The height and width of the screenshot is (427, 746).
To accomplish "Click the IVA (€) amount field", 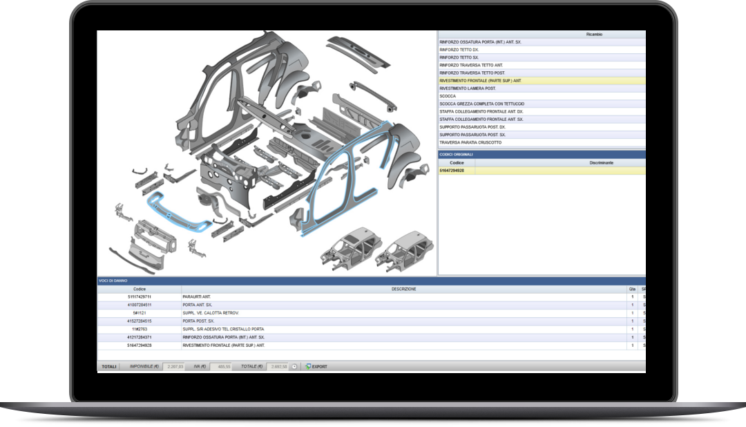I will (x=220, y=366).
